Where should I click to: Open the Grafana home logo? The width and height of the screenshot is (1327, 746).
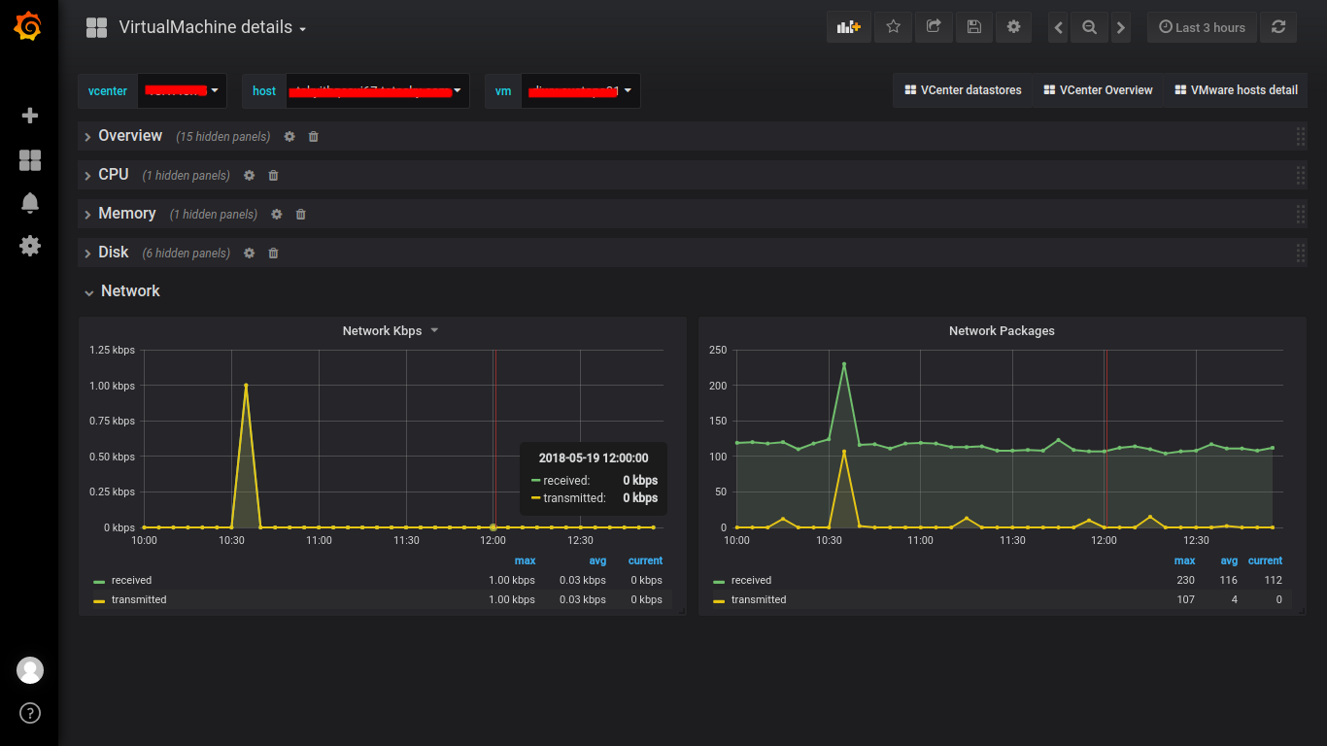[28, 27]
